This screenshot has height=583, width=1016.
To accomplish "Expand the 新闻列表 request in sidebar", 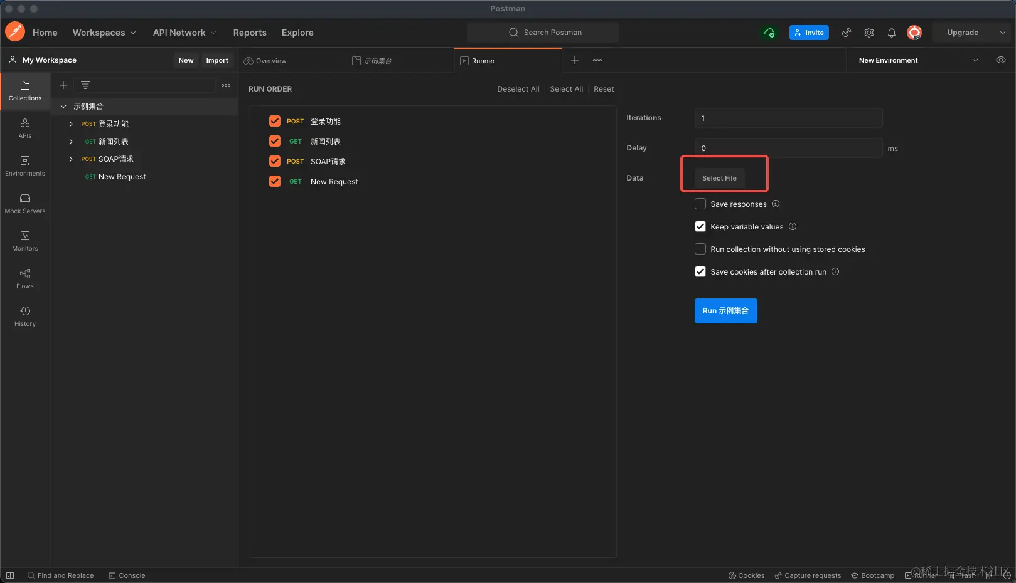I will coord(71,142).
